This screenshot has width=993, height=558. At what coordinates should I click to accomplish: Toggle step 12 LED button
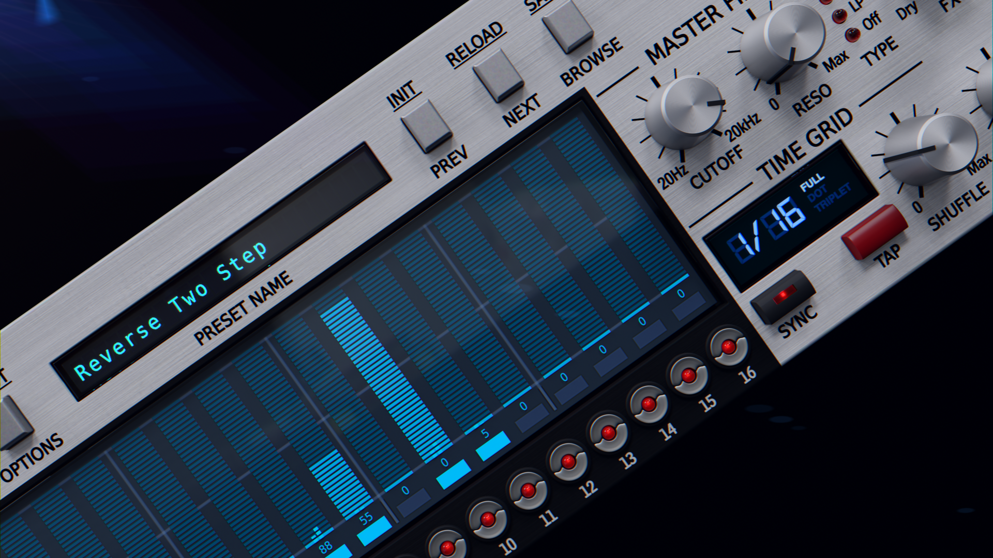pyautogui.click(x=568, y=461)
